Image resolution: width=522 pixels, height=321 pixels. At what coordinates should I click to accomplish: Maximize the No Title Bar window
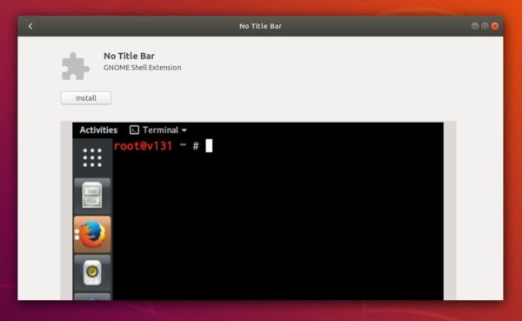485,26
